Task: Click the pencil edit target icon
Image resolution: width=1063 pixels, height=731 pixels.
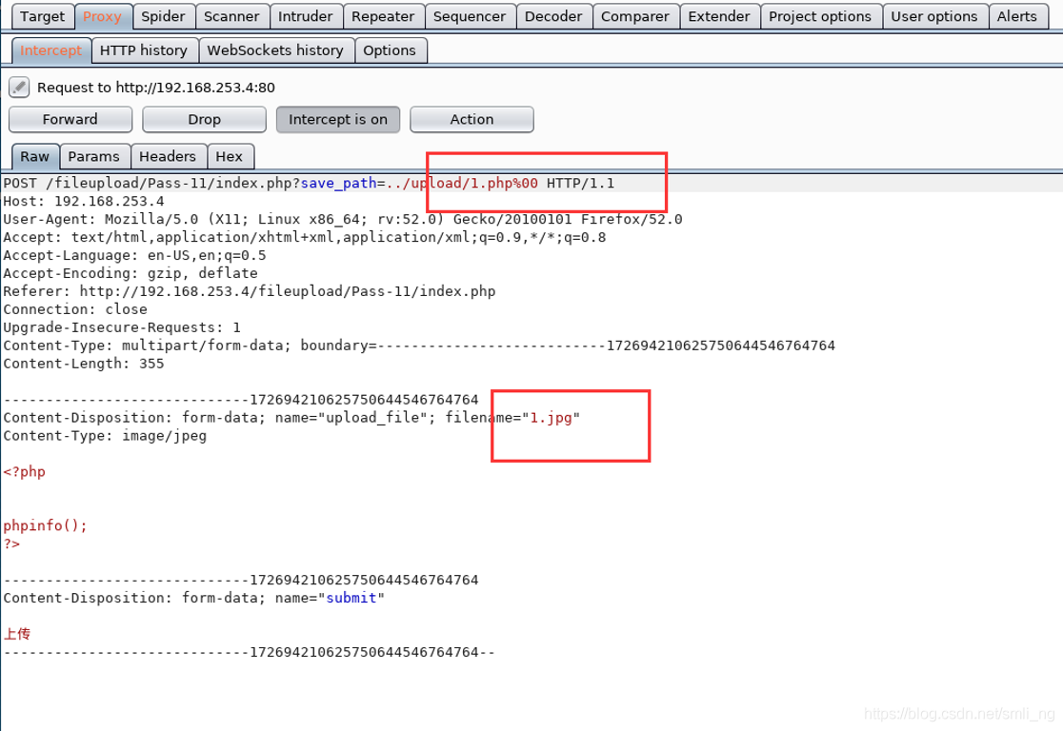Action: pos(19,87)
